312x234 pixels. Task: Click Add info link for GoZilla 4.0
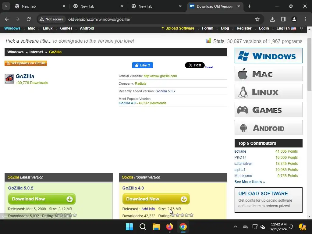point(148,209)
